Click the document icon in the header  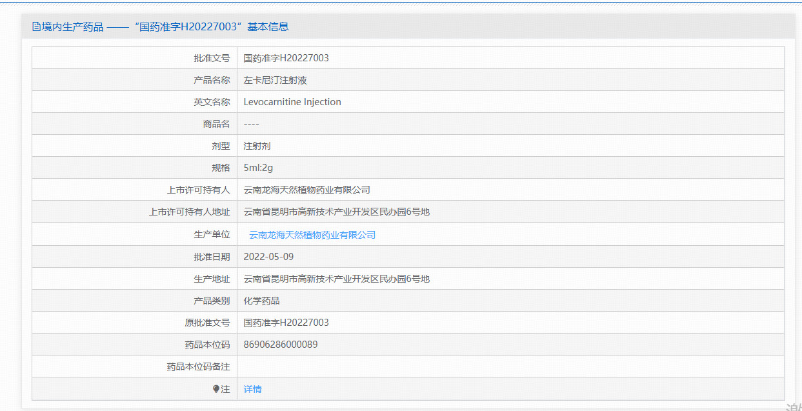point(36,27)
